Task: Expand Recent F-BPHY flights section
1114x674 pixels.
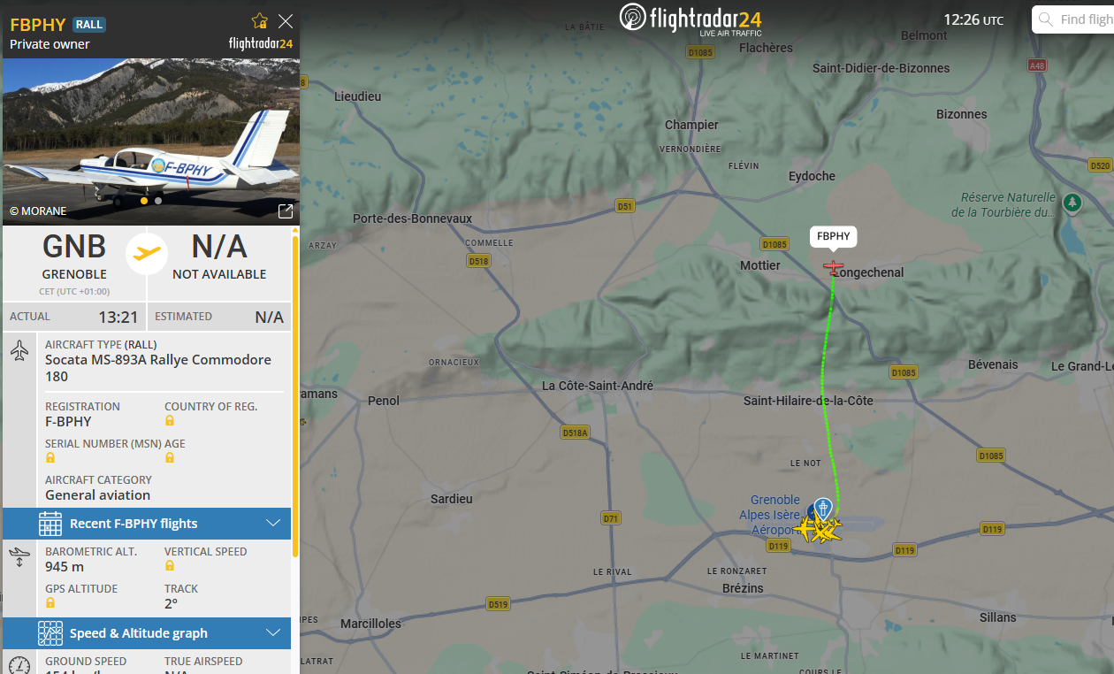Action: click(x=147, y=524)
